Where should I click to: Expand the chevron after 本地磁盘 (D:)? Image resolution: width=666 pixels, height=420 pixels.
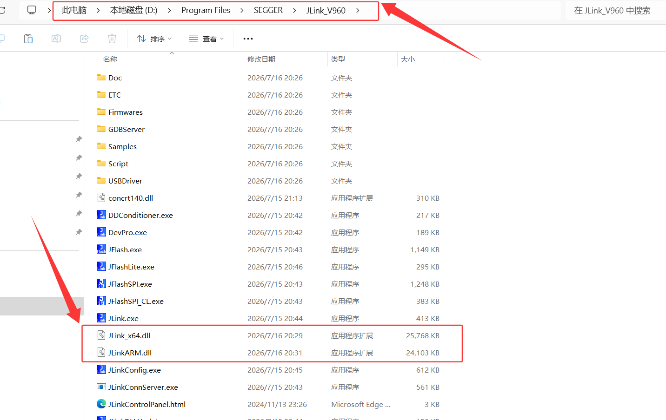(169, 10)
